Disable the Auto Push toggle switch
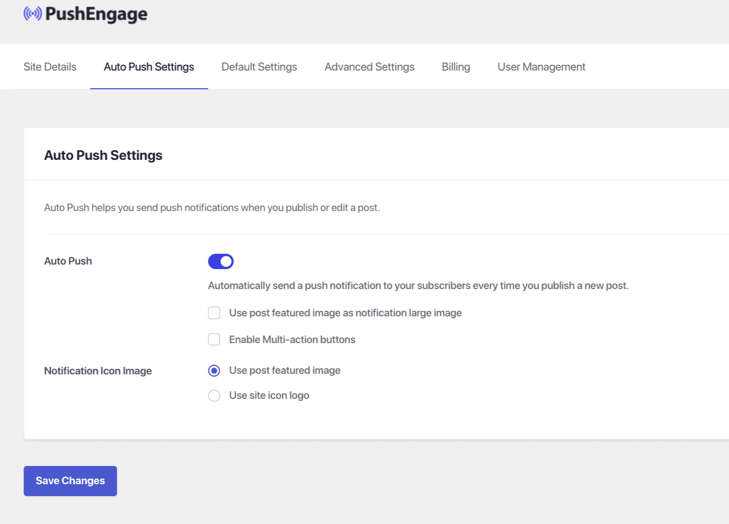This screenshot has height=524, width=729. [221, 262]
